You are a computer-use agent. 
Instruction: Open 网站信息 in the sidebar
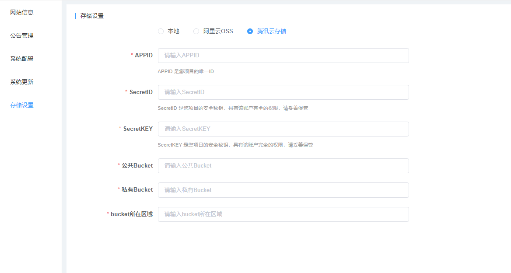pyautogui.click(x=22, y=12)
